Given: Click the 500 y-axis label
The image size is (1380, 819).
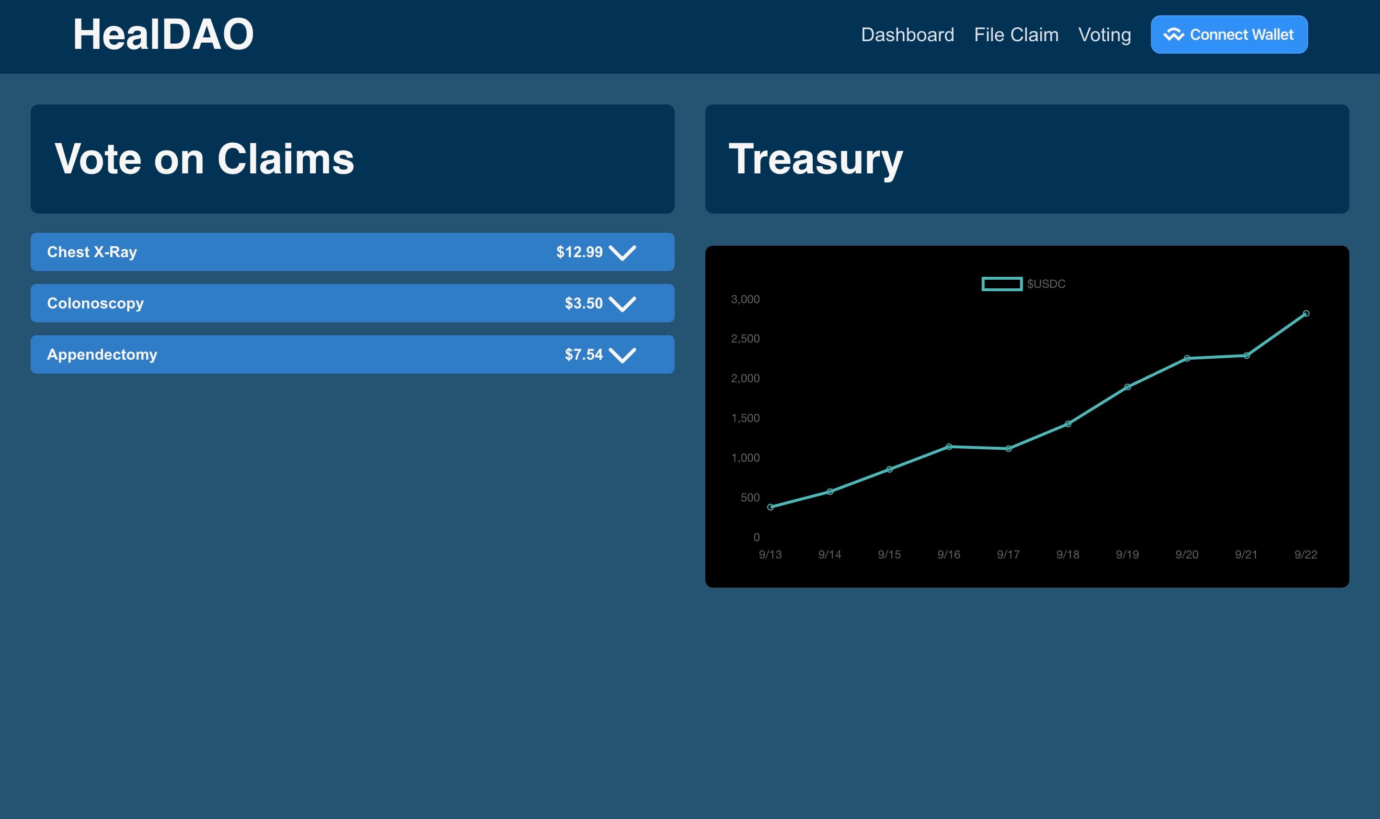Looking at the screenshot, I should coord(750,498).
